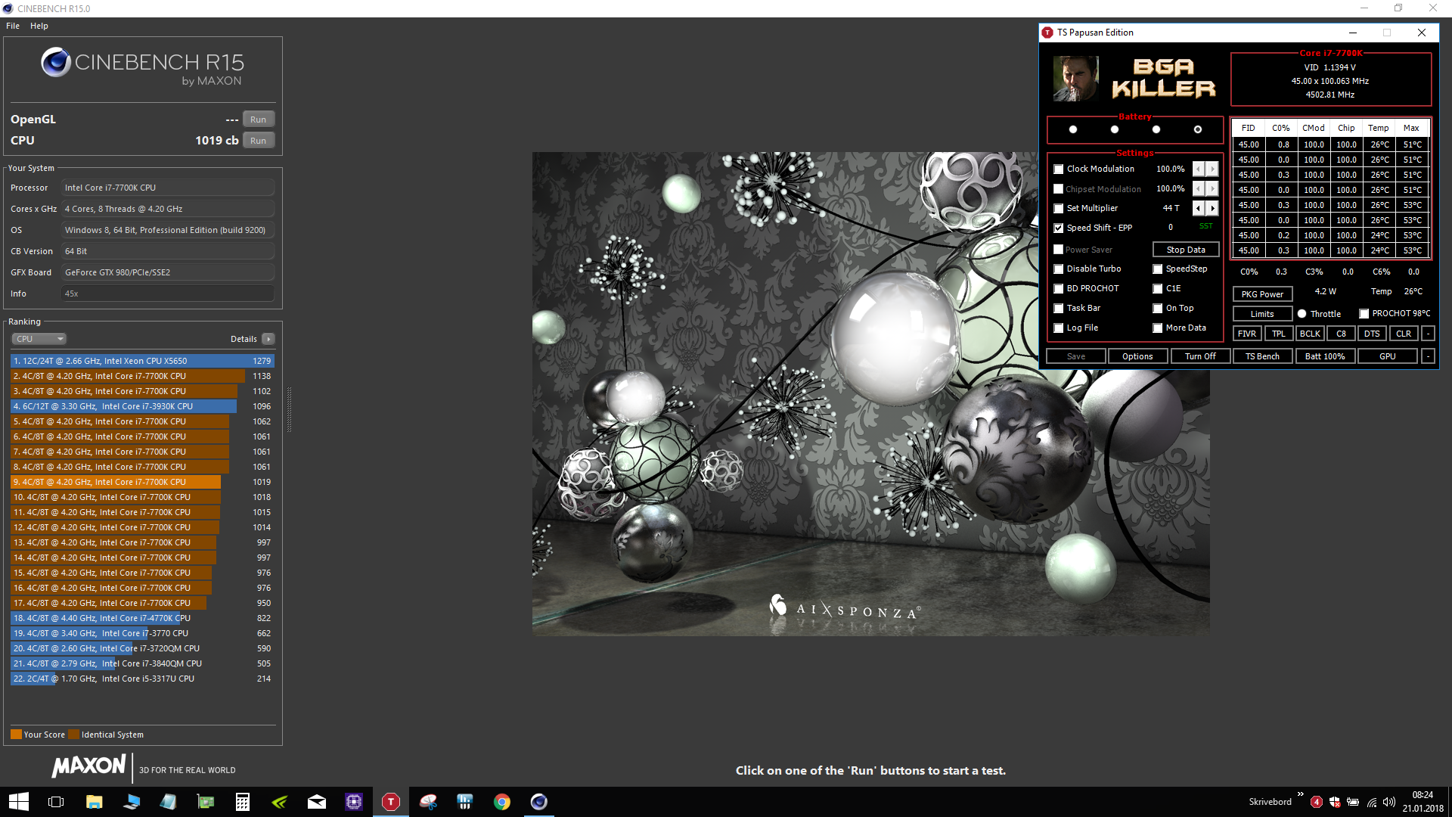The height and width of the screenshot is (817, 1452).
Task: Enable the Disable Turbo checkbox
Action: tap(1059, 269)
